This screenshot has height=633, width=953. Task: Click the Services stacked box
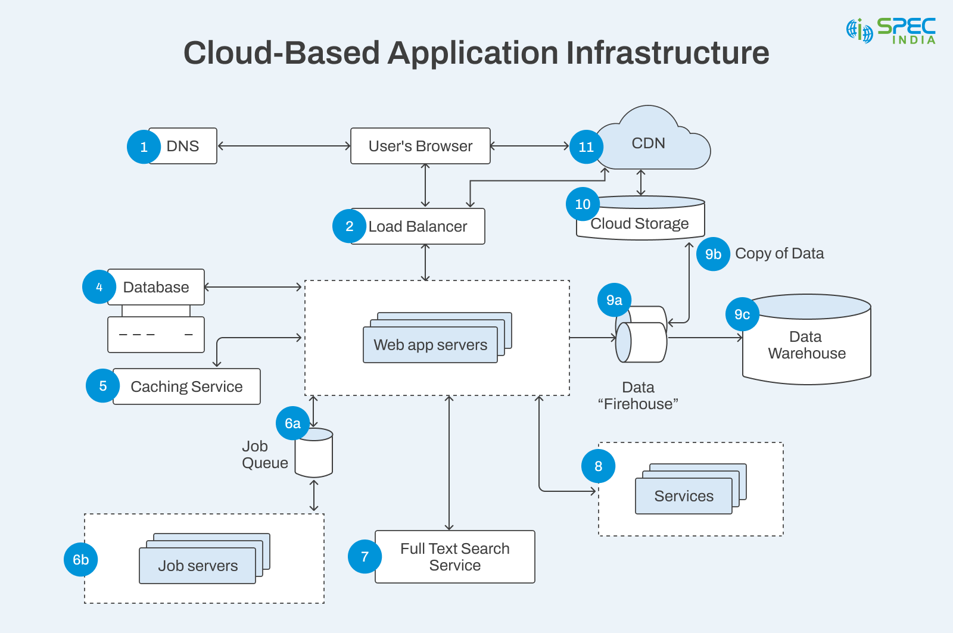691,489
